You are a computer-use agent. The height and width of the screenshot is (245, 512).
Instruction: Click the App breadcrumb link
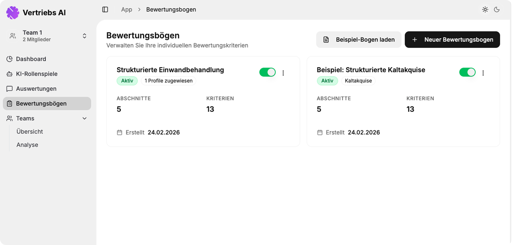127,10
